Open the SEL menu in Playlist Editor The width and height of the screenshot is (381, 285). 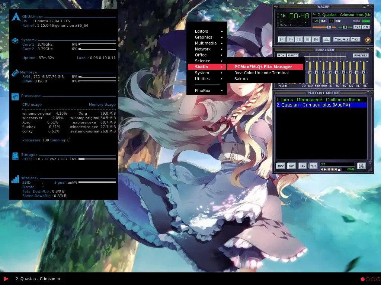302,166
